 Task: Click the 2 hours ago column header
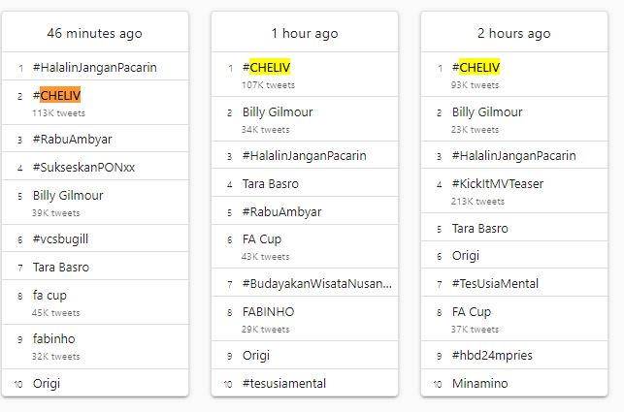[513, 33]
